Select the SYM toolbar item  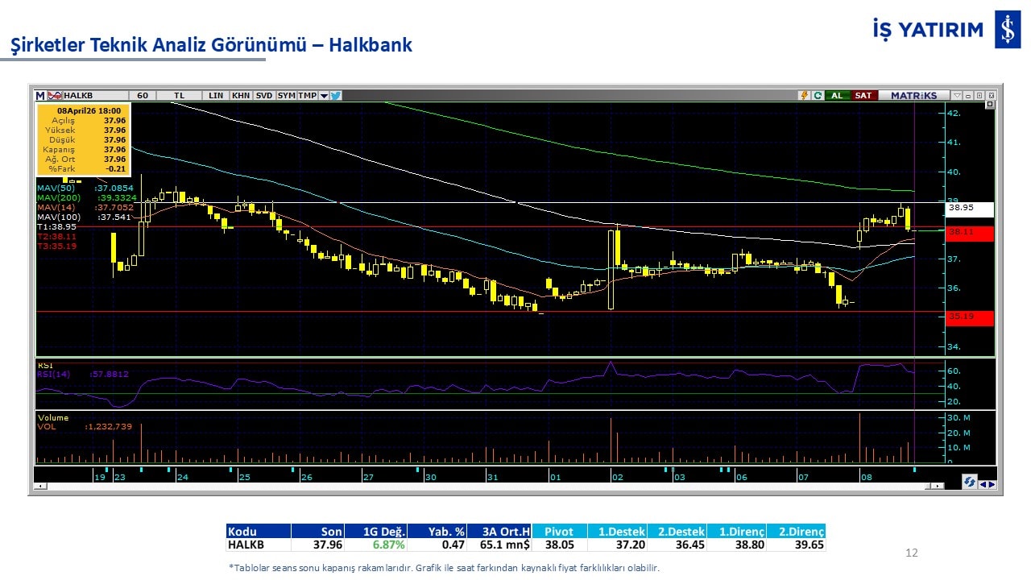click(286, 95)
